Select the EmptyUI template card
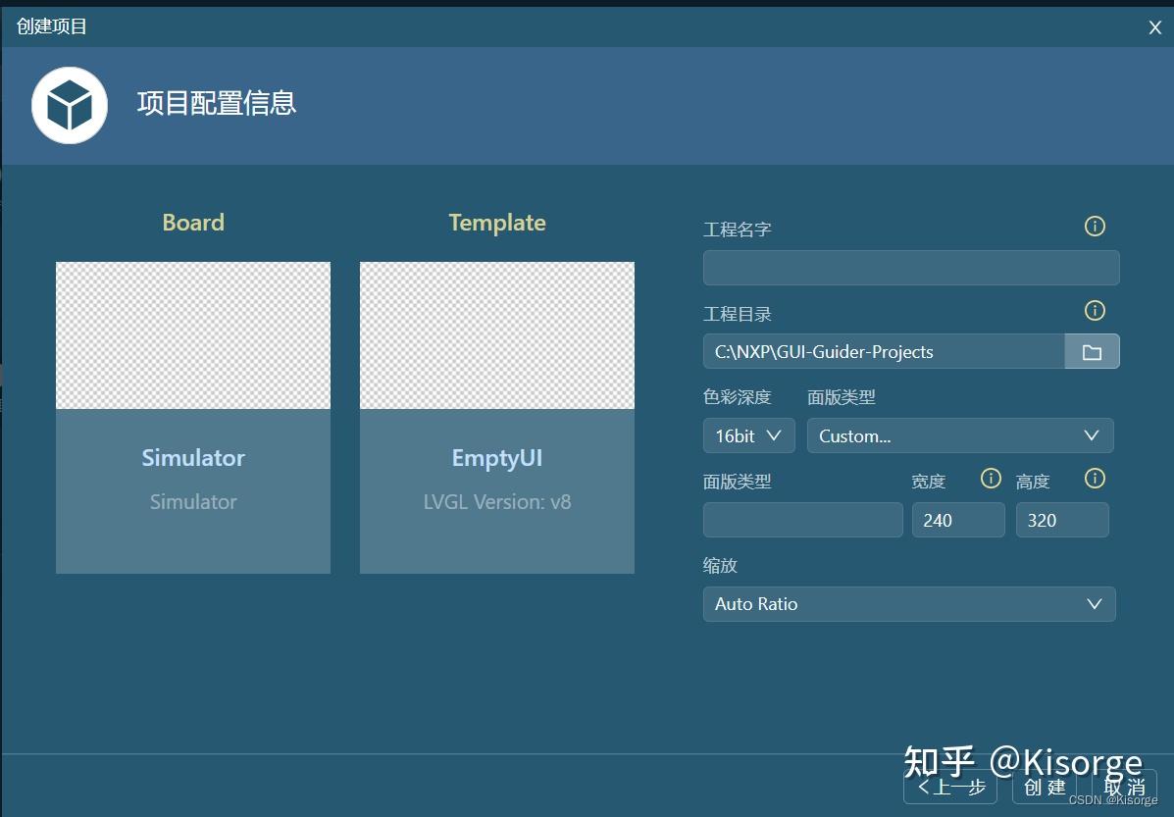 (x=496, y=417)
